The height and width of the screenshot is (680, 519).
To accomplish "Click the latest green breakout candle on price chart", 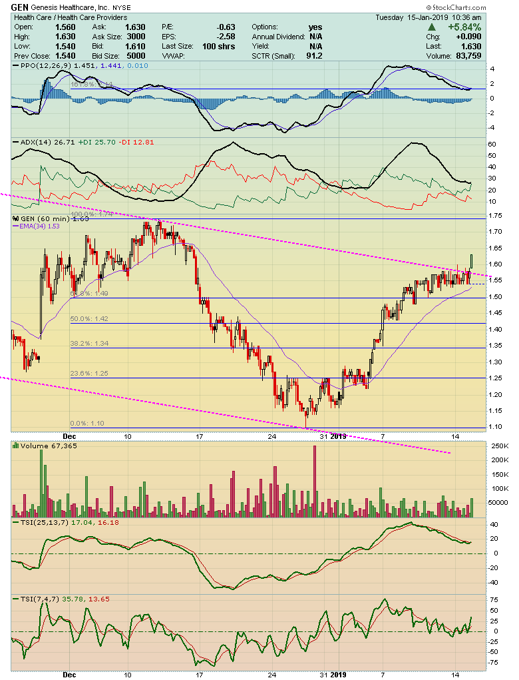I will pos(472,260).
